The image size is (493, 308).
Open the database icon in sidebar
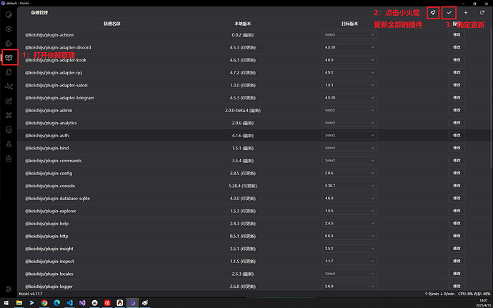coord(9,129)
